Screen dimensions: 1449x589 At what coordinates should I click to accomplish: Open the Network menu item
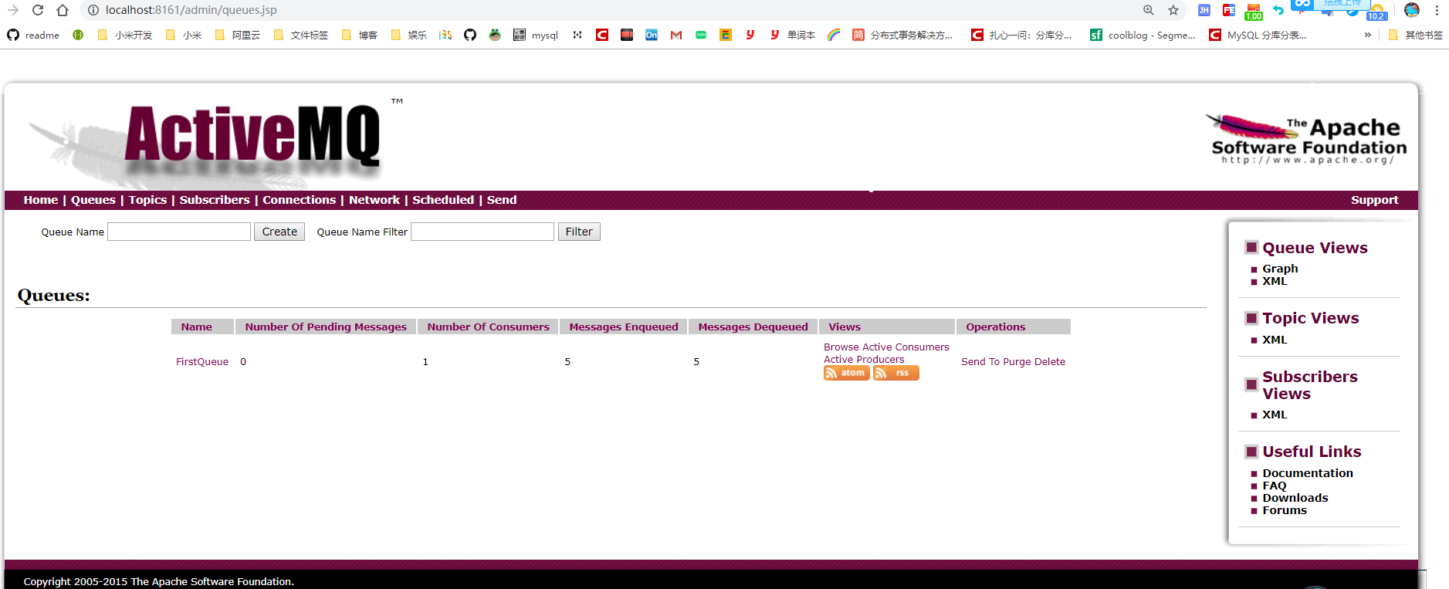tap(374, 200)
